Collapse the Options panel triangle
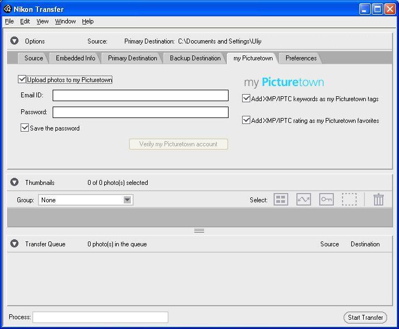The height and width of the screenshot is (329, 399). (15, 41)
